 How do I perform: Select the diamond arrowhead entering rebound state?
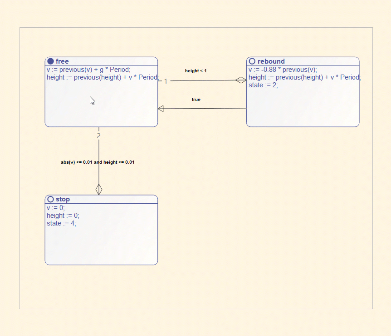click(241, 80)
